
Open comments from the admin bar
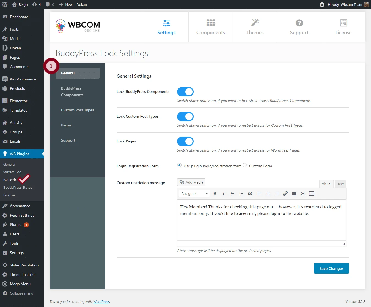50,4
